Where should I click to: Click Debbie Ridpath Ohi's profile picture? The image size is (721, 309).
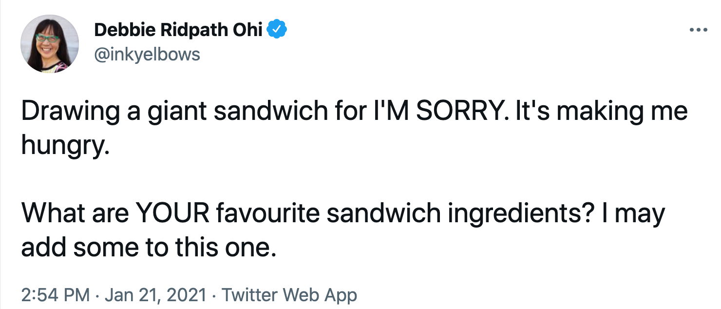point(50,43)
